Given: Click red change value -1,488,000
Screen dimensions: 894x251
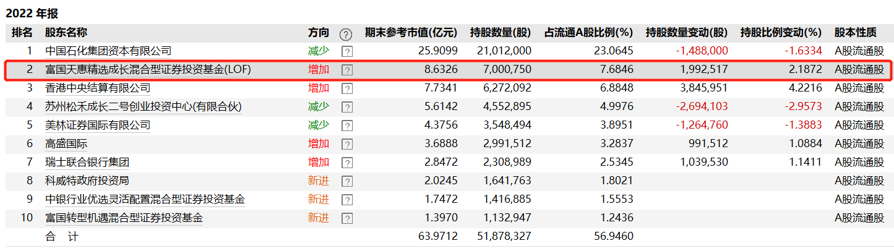Looking at the screenshot, I should (702, 51).
